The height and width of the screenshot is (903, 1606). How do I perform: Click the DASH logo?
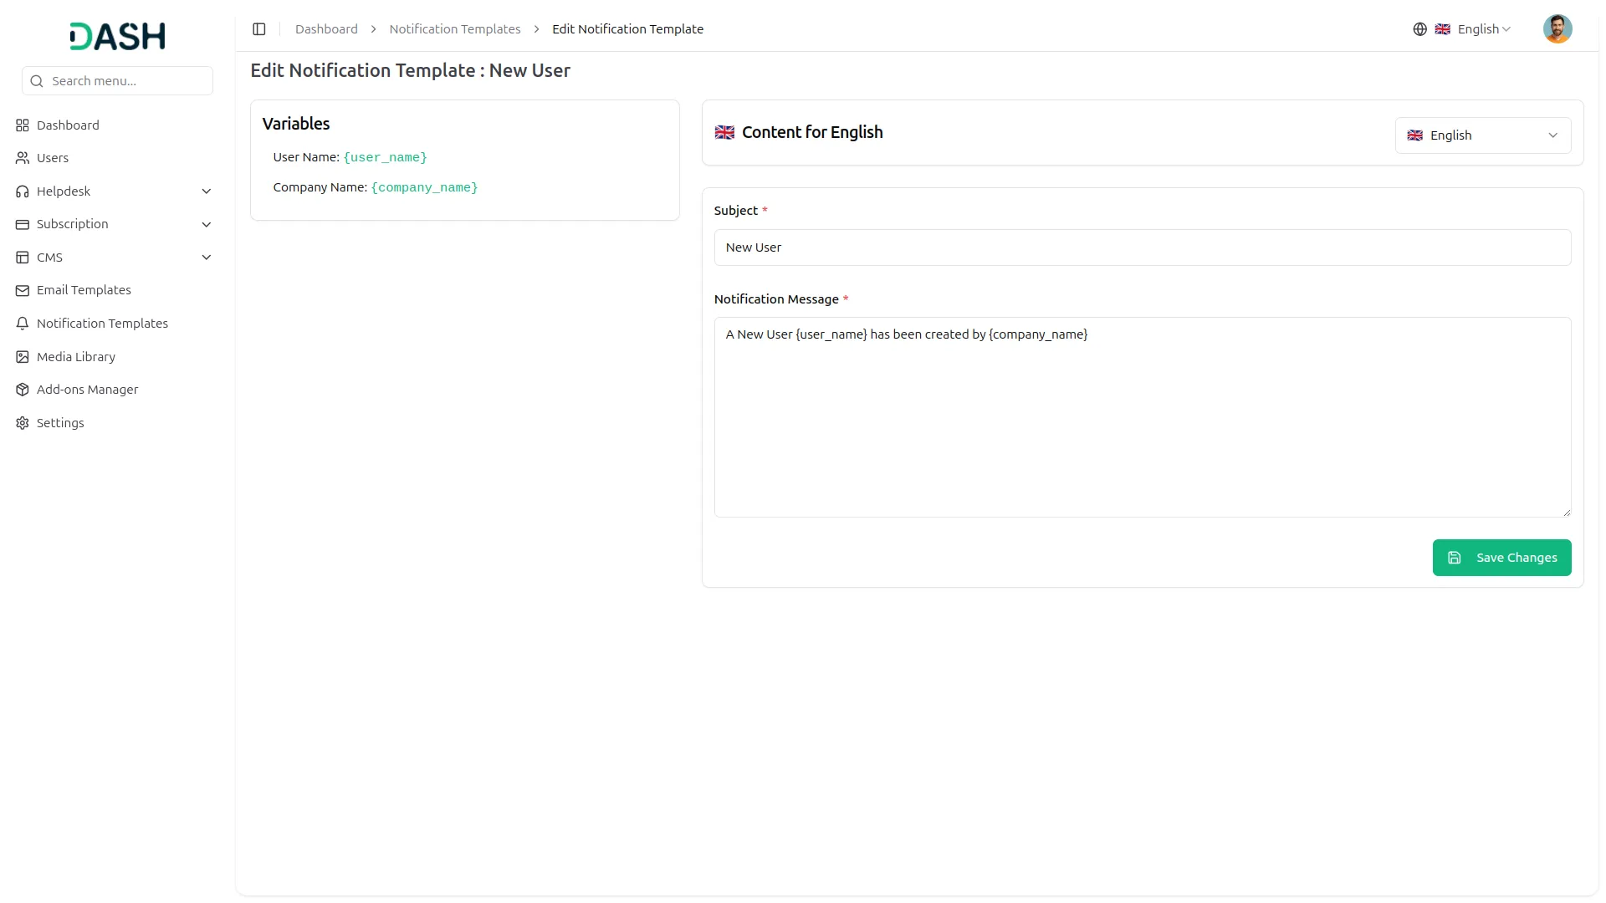click(117, 36)
